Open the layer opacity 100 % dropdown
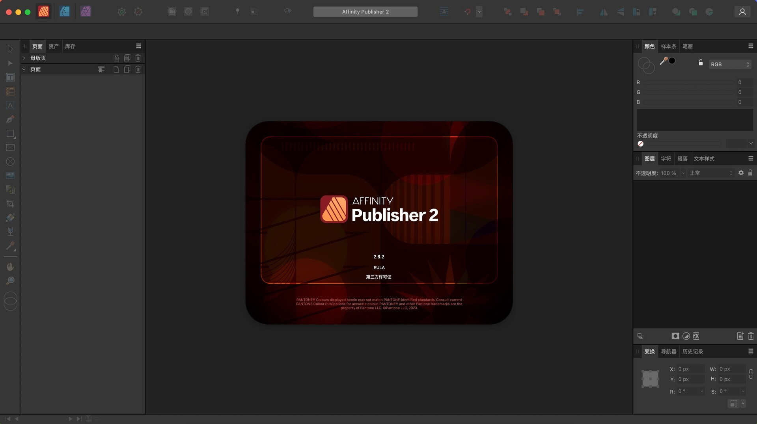The image size is (757, 424). (x=683, y=173)
